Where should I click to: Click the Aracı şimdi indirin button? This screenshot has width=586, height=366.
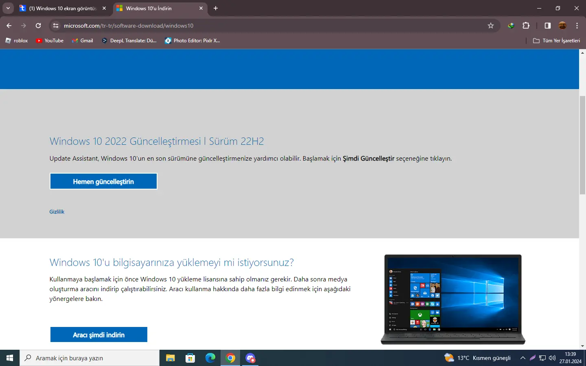click(99, 335)
